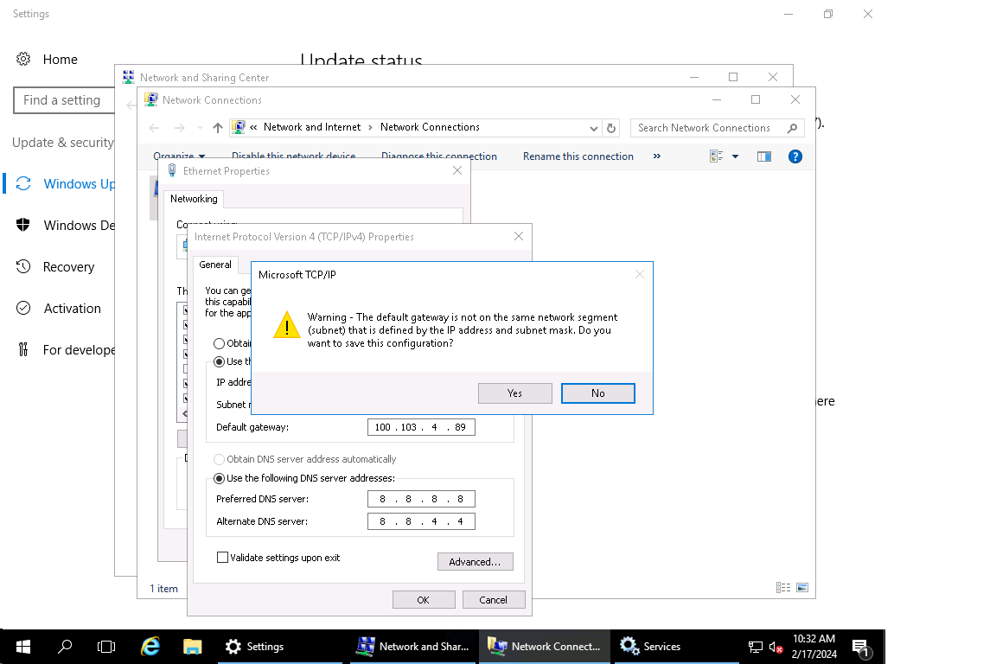Screen dimensions: 996x664
Task: Decline saving by clicking No
Action: click(x=597, y=393)
